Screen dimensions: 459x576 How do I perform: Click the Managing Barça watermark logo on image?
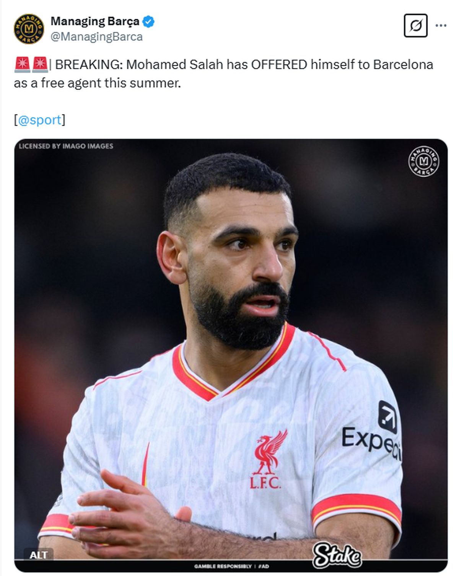click(x=423, y=161)
